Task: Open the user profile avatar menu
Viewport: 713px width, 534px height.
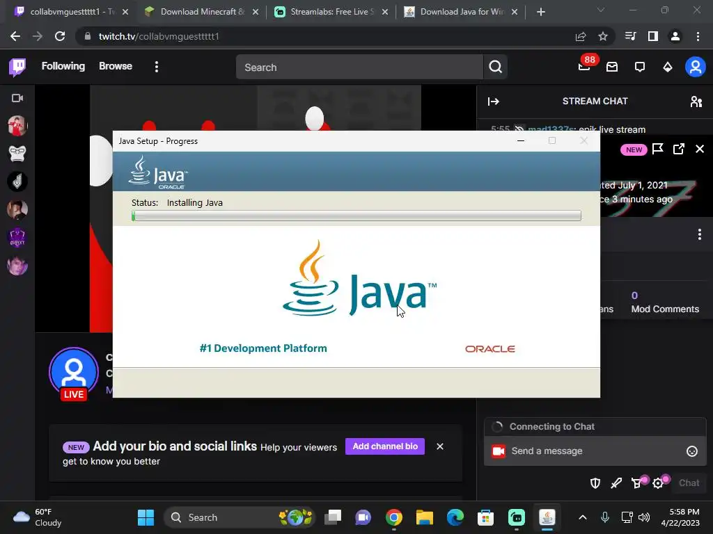Action: click(x=696, y=67)
